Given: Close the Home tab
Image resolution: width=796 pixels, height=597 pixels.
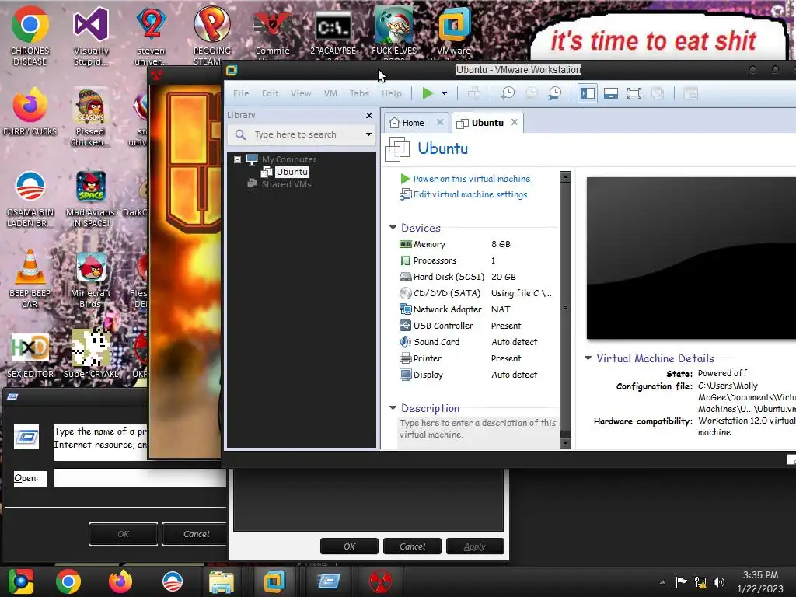Looking at the screenshot, I should [440, 122].
